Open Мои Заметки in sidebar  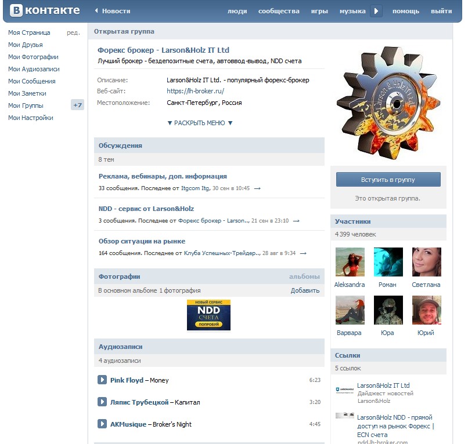coord(27,93)
